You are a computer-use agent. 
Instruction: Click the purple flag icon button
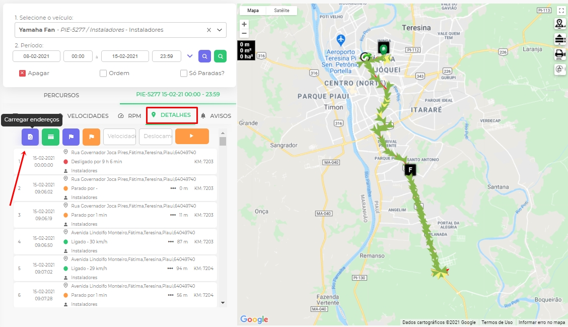click(x=71, y=137)
